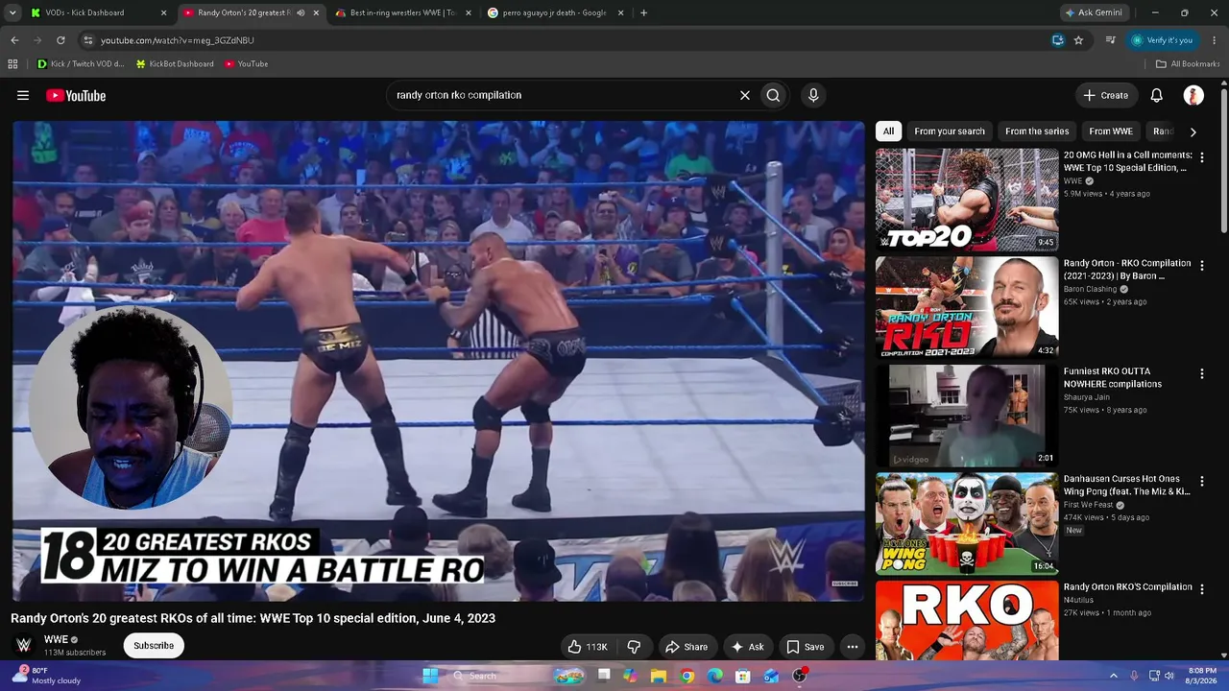Open Microsoft Edge from taskbar
Screen dimensions: 1229x691
point(715,676)
